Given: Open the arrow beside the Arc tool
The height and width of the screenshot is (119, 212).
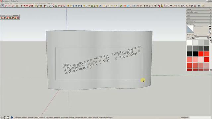Looking at the screenshot, I should [x=15, y=6].
